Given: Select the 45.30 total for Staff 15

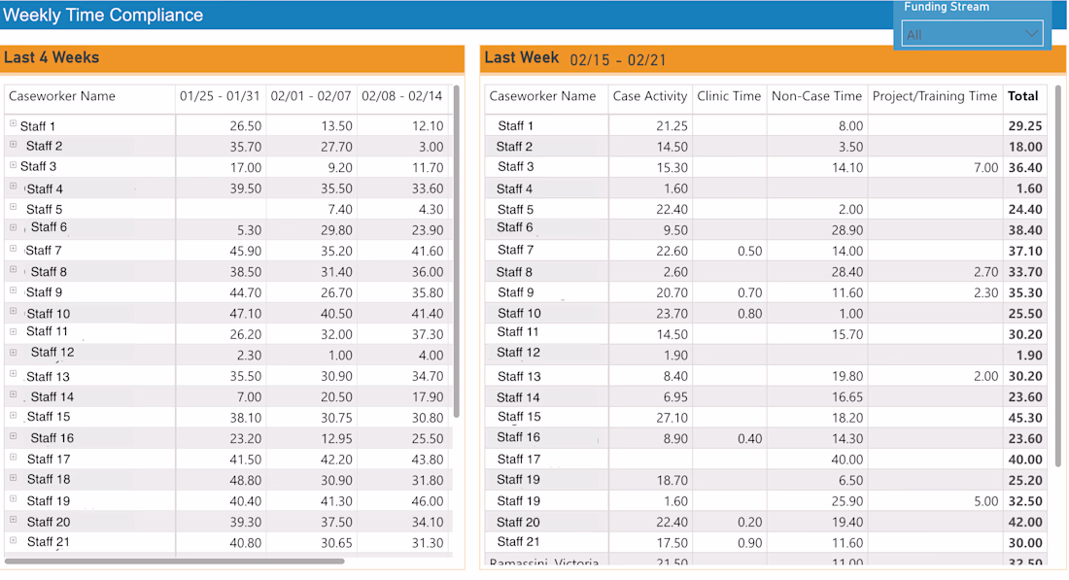Looking at the screenshot, I should (1025, 418).
